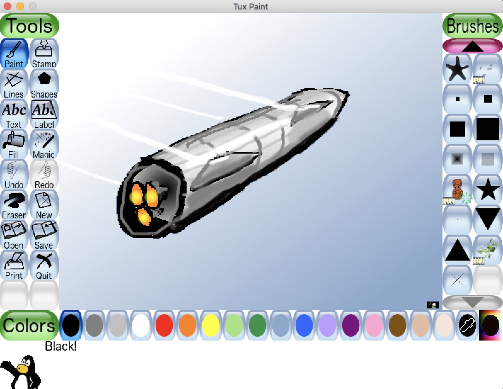Select the downward triangle brush
503x389 pixels.
[x=488, y=220]
